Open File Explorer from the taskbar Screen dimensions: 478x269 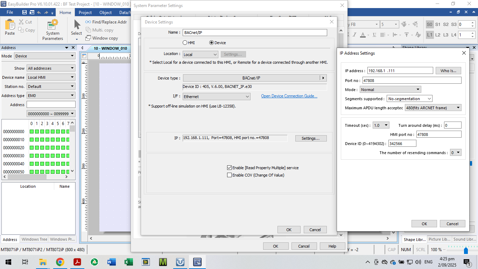43,262
